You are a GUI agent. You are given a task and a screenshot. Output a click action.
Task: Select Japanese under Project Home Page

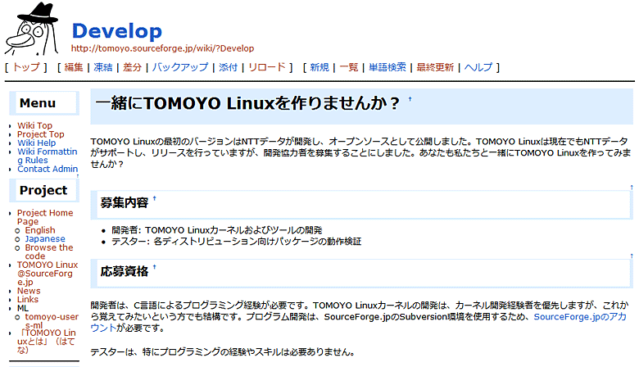point(45,238)
